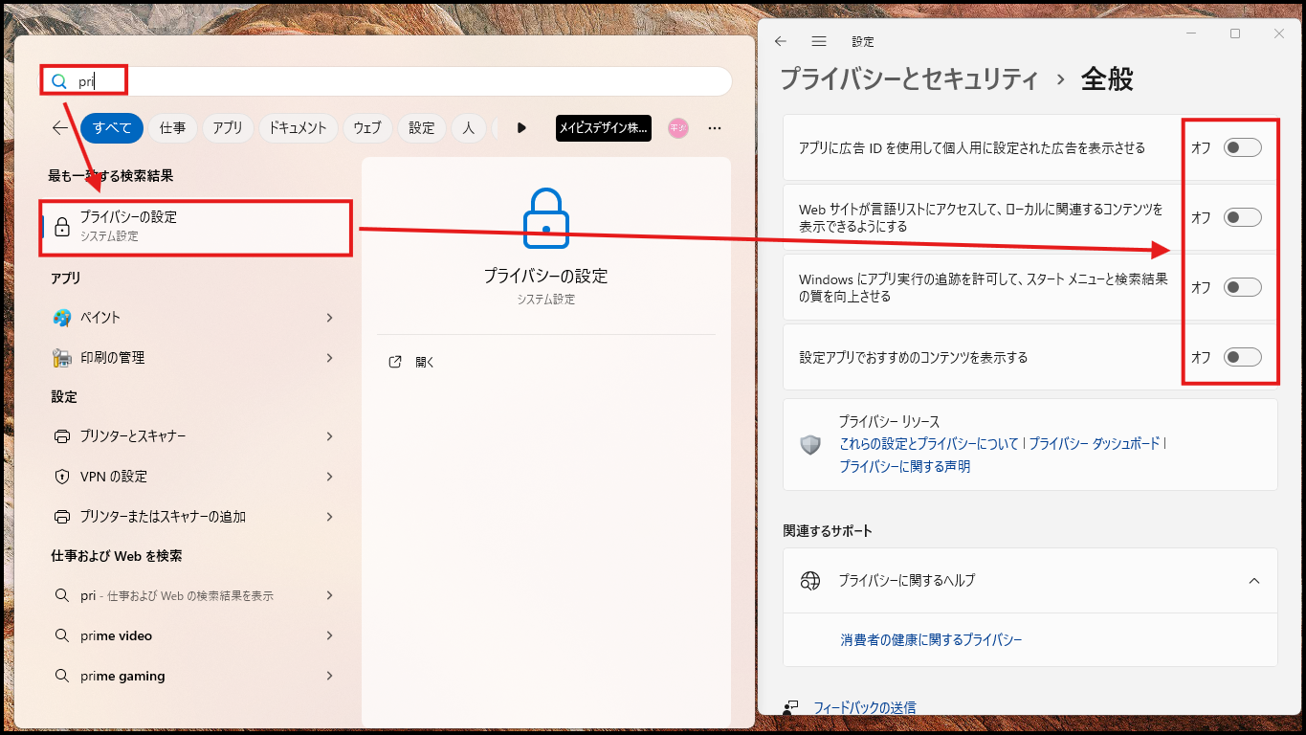This screenshot has width=1306, height=735.
Task: Turn on website language list access
Action: (1242, 216)
